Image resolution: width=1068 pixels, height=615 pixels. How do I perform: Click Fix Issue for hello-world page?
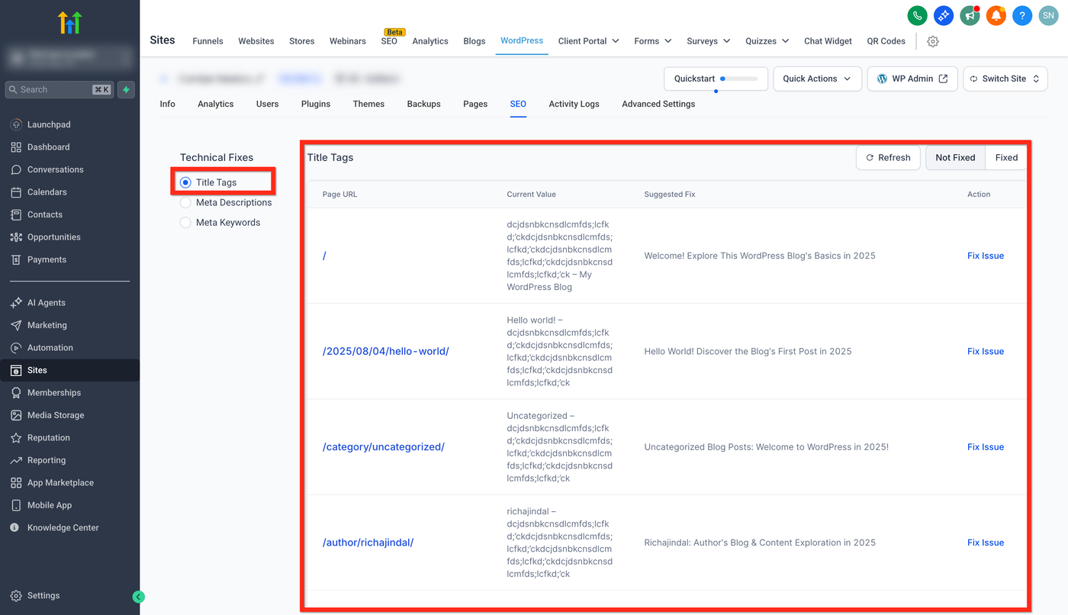985,352
